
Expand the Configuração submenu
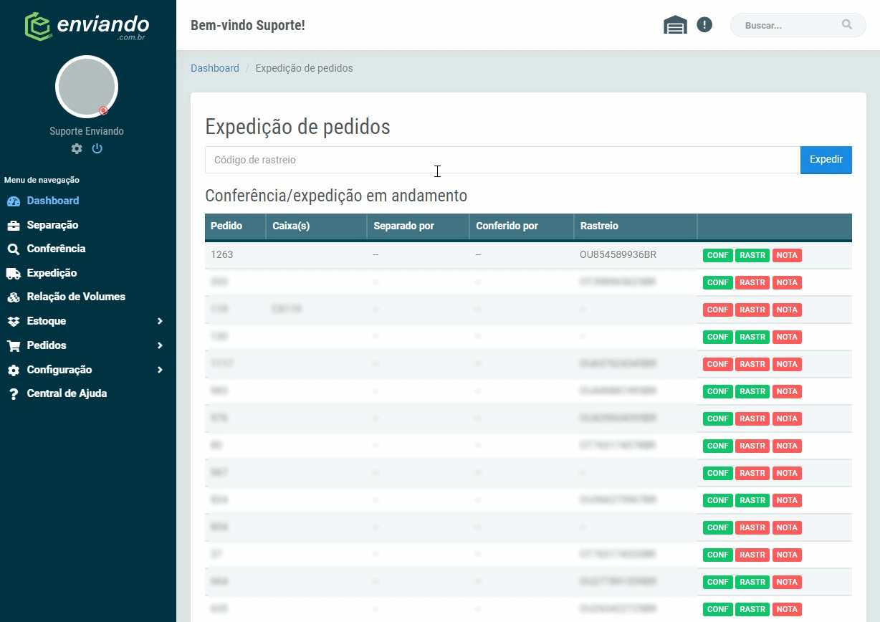click(87, 370)
